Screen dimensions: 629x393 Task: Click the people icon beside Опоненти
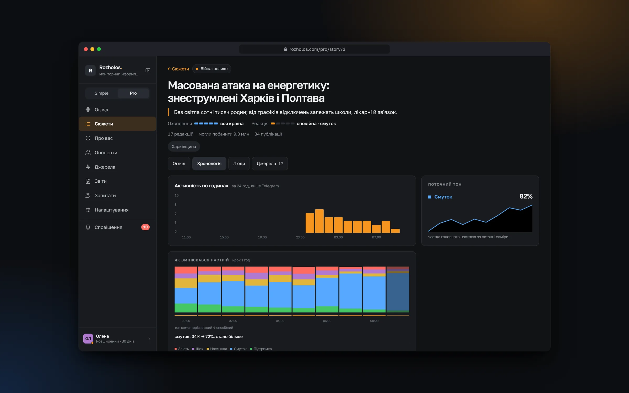coord(88,152)
